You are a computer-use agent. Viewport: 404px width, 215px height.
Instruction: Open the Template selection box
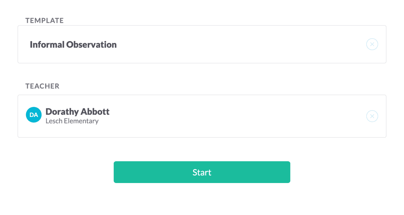[x=202, y=44]
